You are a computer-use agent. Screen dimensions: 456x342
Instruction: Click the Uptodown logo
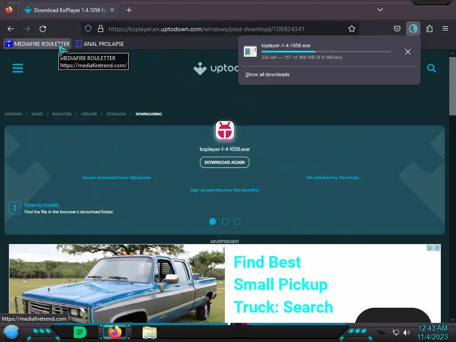point(216,68)
